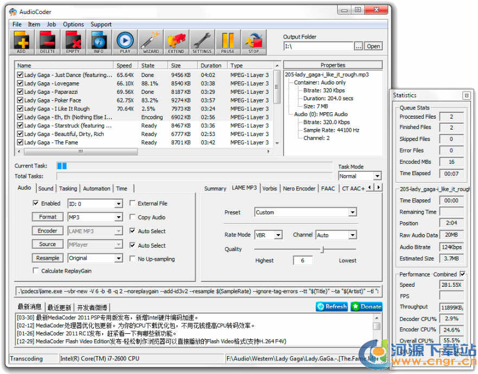Click the Open output folder button

click(x=373, y=46)
